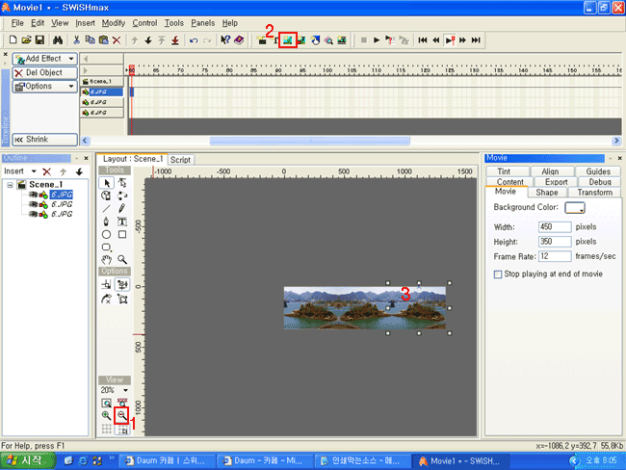Click the Zoom Out magnifier in View
The height and width of the screenshot is (470, 626).
pyautogui.click(x=121, y=416)
